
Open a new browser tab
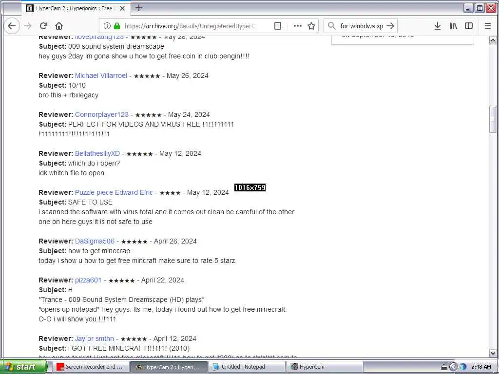click(139, 8)
